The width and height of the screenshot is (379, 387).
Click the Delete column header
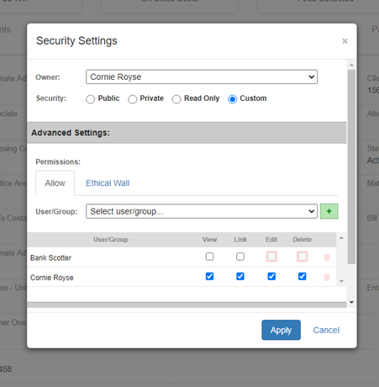[303, 240]
